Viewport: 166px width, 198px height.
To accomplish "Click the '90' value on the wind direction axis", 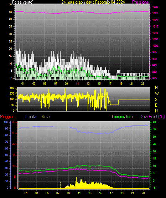I will pyautogui.click(x=12, y=105).
